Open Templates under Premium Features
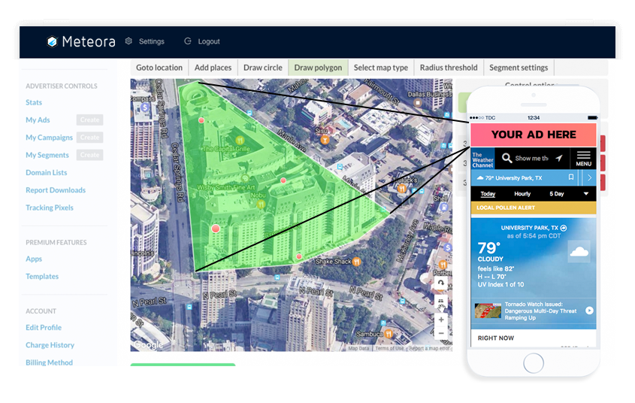The image size is (635, 403). point(42,276)
